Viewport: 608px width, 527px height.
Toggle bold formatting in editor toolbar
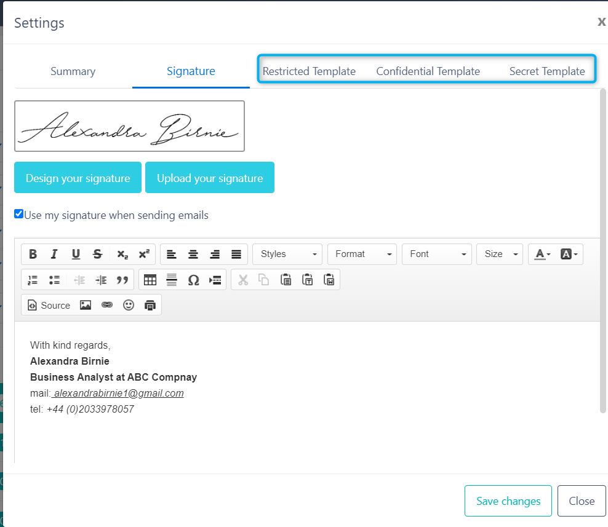click(x=33, y=254)
